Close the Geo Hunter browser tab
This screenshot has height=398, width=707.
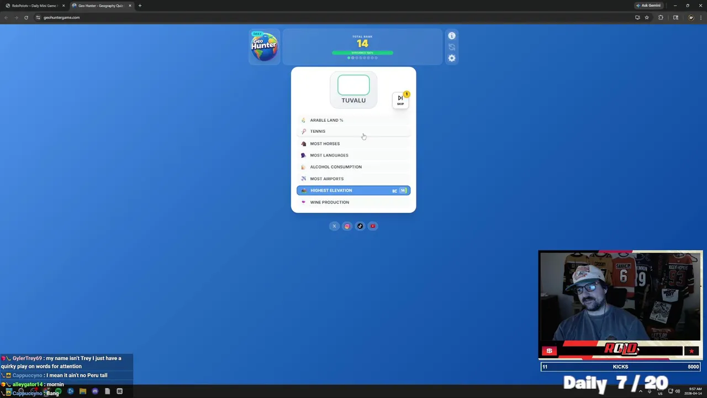tap(130, 6)
